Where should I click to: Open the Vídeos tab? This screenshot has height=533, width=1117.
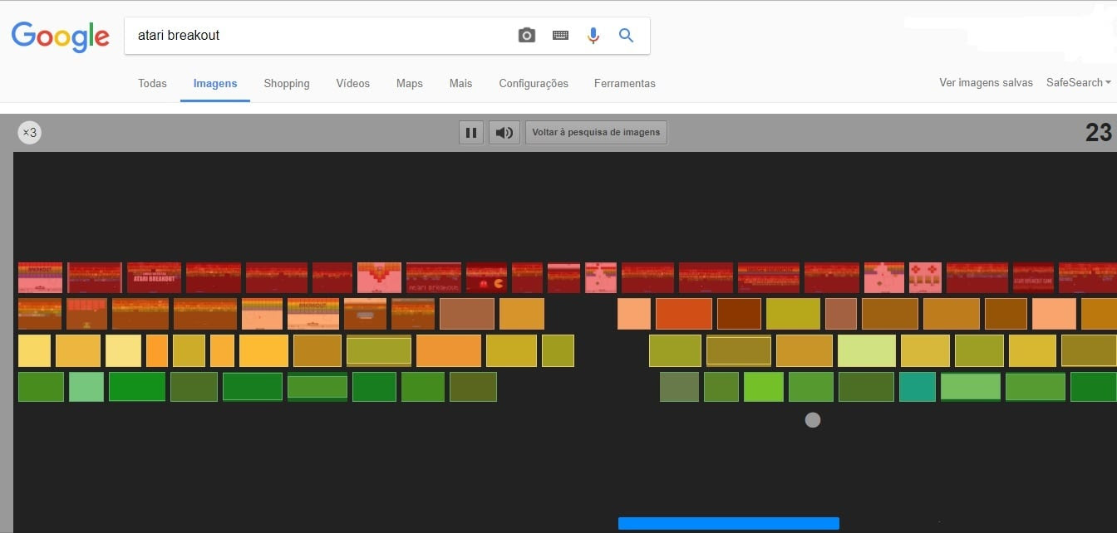pyautogui.click(x=353, y=83)
